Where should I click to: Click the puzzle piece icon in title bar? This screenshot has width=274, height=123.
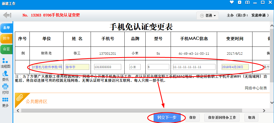click(x=239, y=2)
